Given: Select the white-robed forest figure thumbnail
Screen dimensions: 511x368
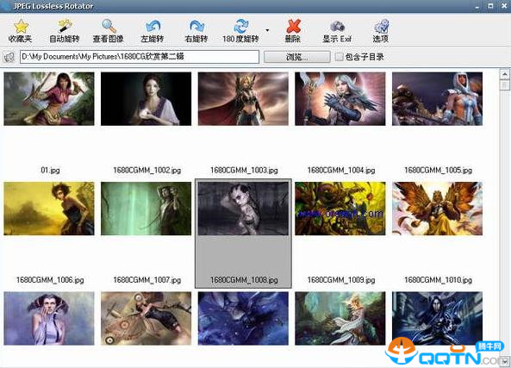Looking at the screenshot, I should [x=340, y=319].
